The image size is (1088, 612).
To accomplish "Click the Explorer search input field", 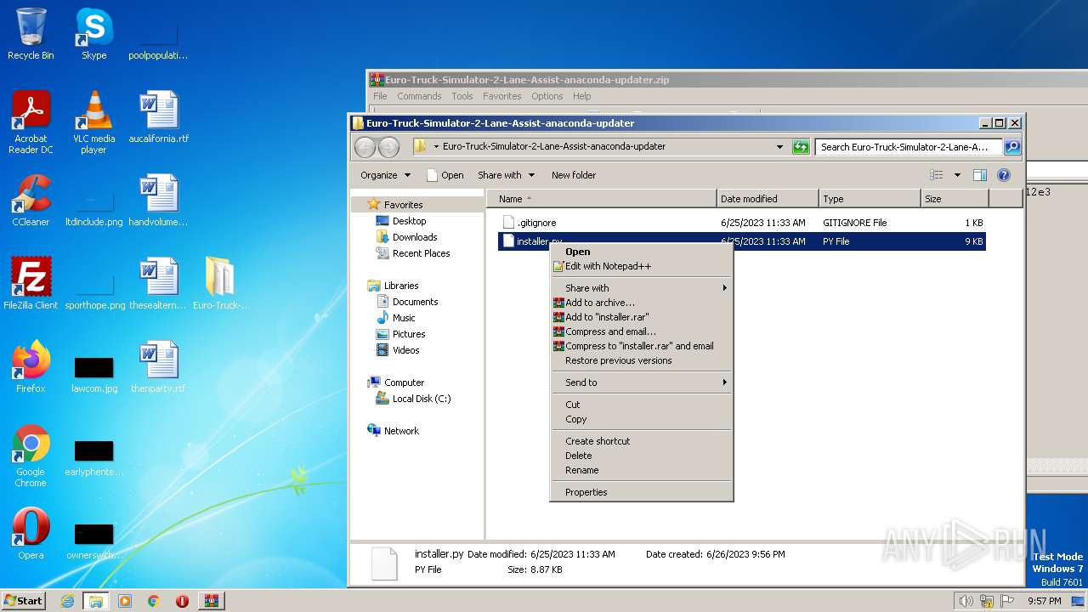I will point(908,147).
